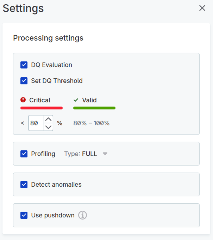This screenshot has width=213, height=240.
Task: Click the 80% – 100% range text
Action: click(91, 123)
